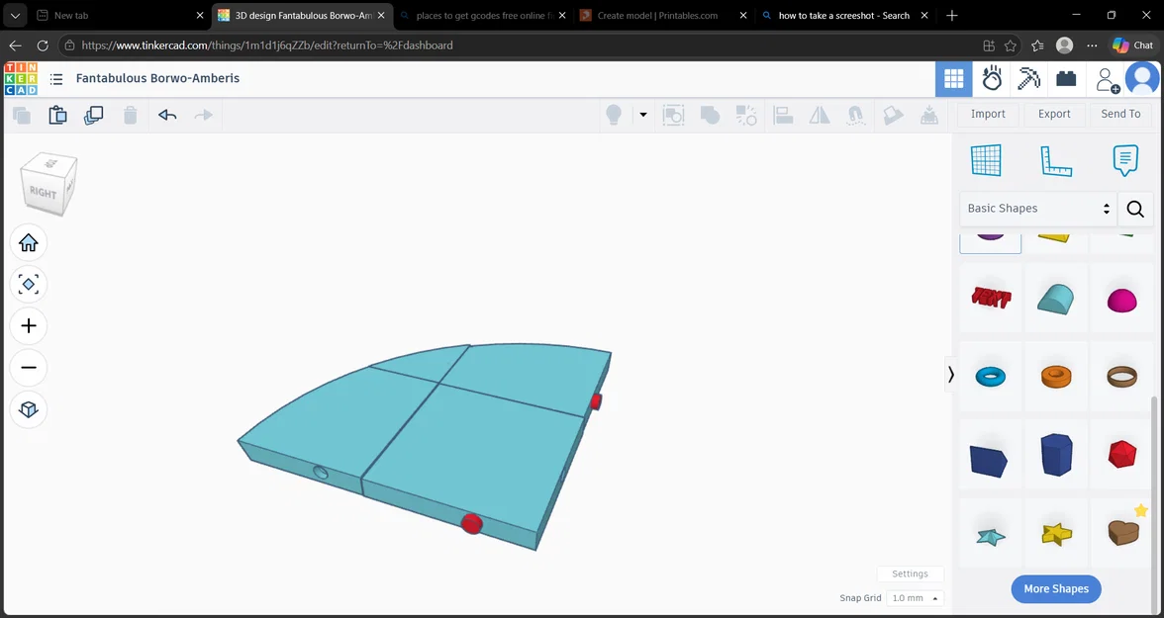Open the Notes speech bubble tool
The width and height of the screenshot is (1164, 618).
1124,160
